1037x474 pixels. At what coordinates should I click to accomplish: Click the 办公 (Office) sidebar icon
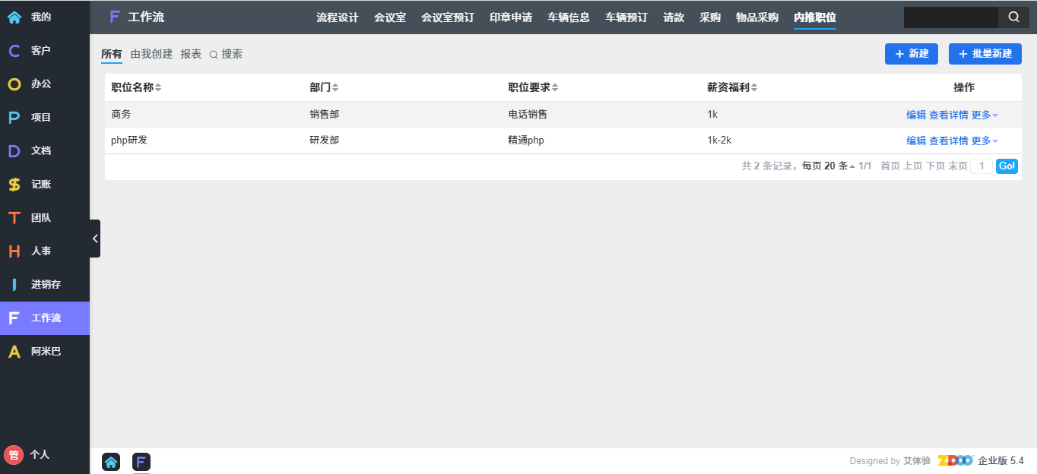point(14,84)
